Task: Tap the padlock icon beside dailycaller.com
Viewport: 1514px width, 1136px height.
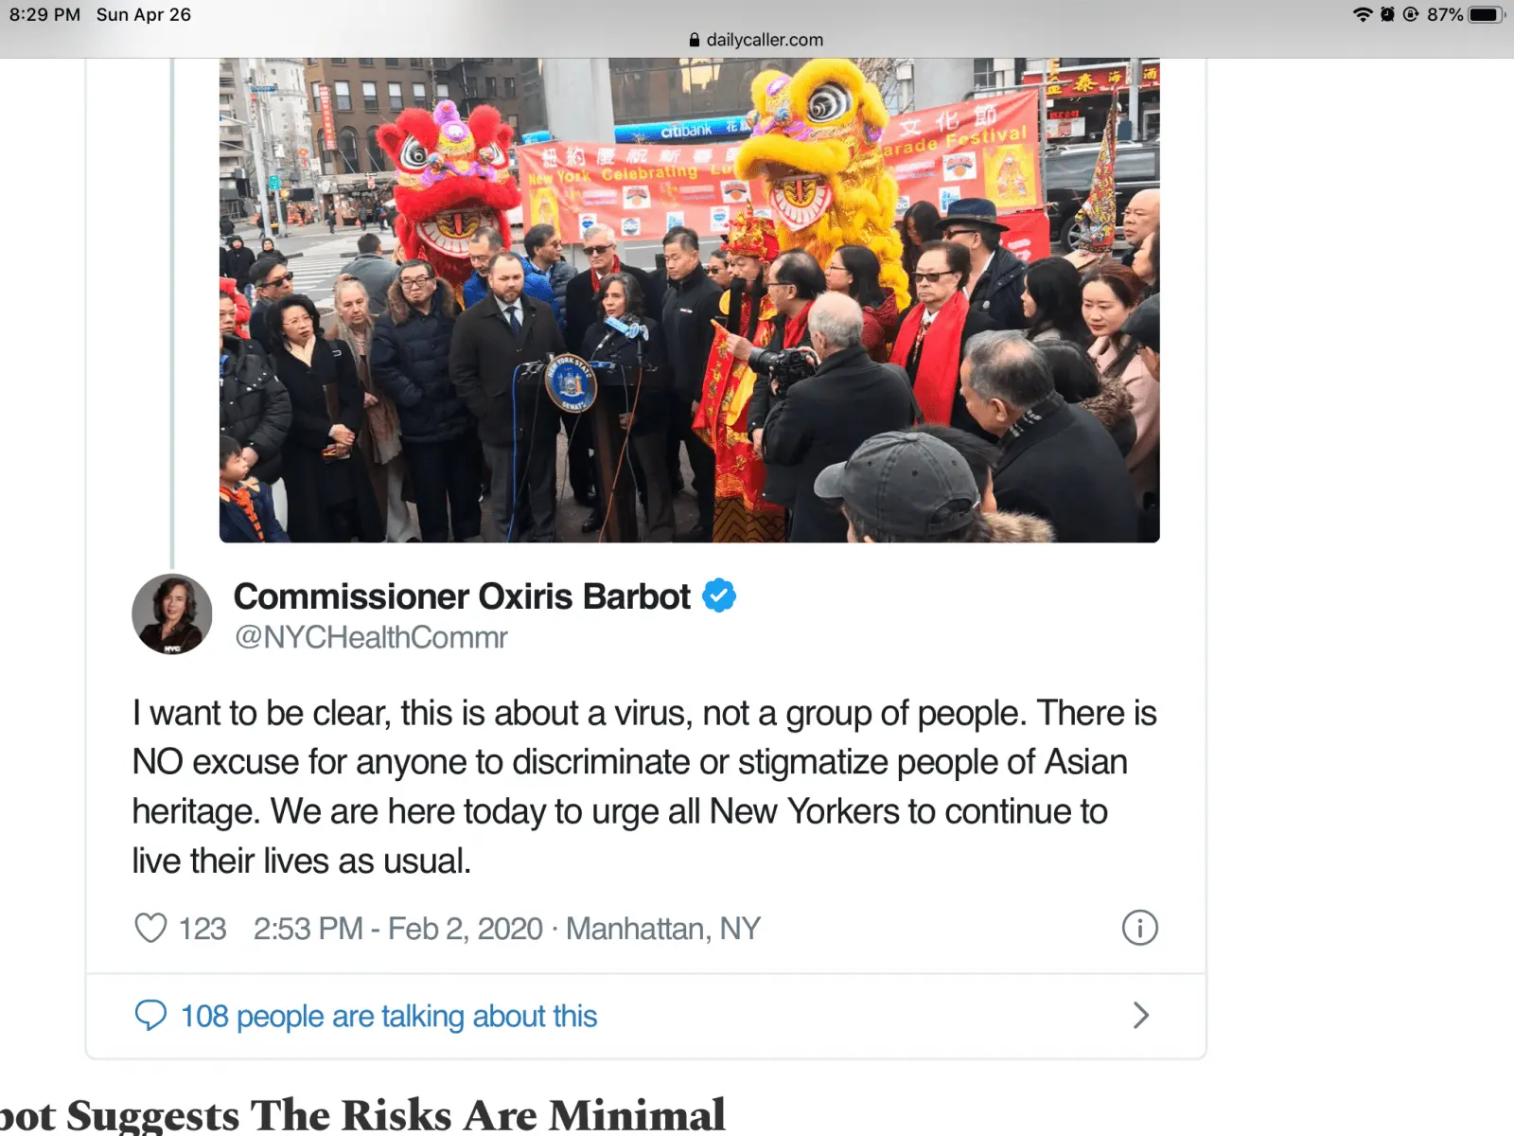Action: [695, 40]
